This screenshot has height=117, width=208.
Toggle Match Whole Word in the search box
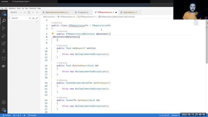[33, 18]
